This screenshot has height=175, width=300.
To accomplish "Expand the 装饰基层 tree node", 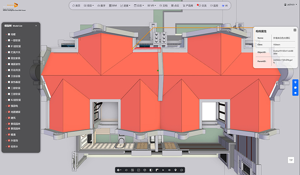I will (6, 82).
